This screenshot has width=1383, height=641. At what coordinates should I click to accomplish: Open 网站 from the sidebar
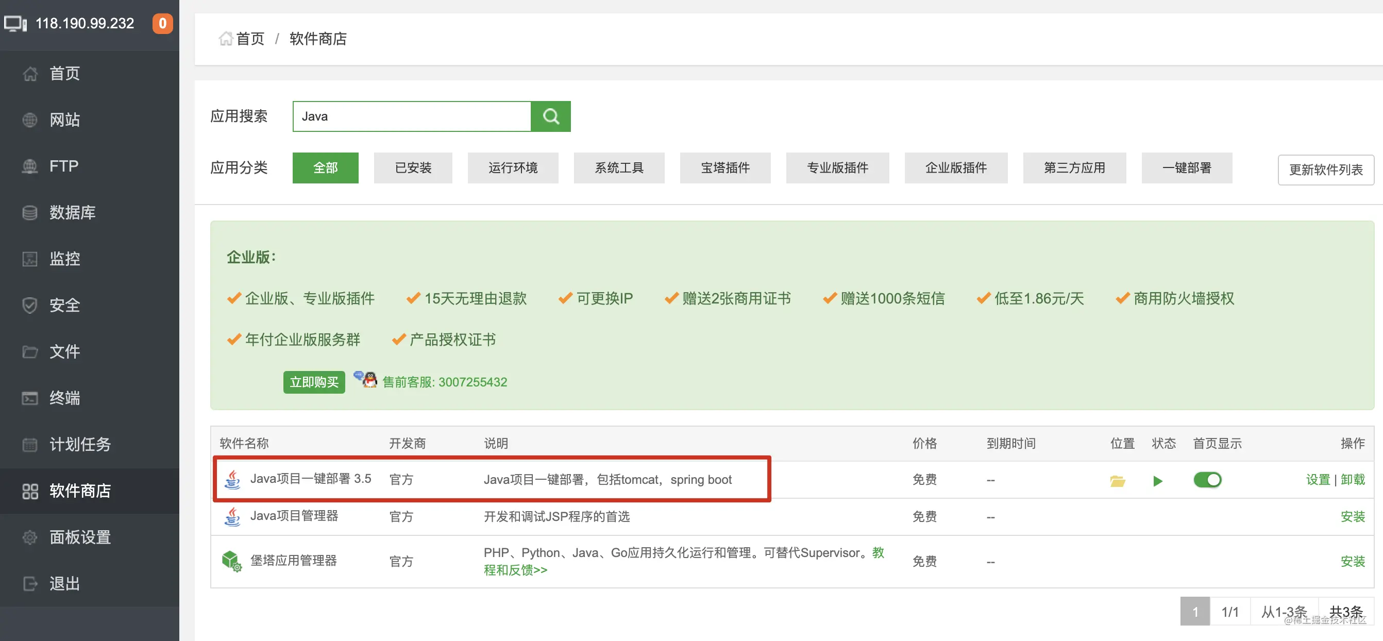pos(64,120)
